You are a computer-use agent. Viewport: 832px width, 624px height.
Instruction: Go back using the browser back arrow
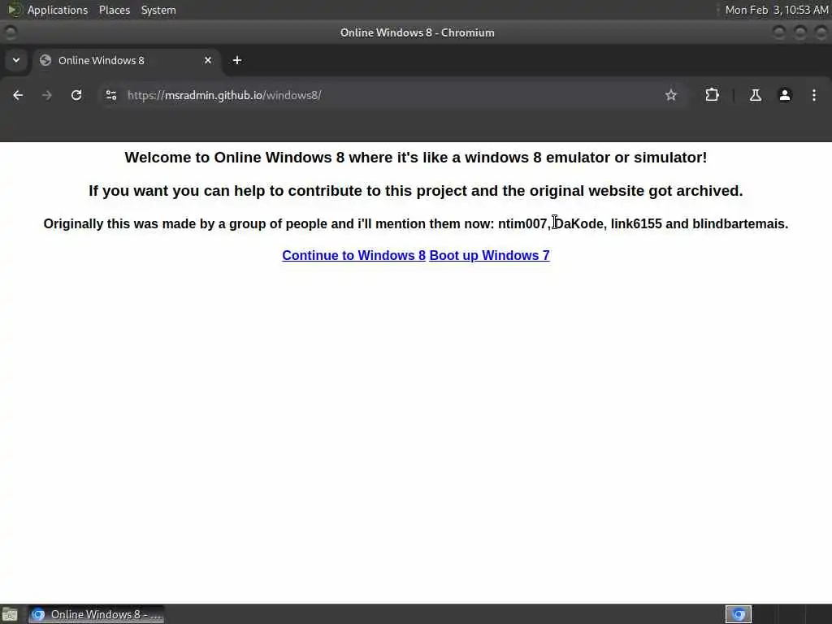(18, 95)
